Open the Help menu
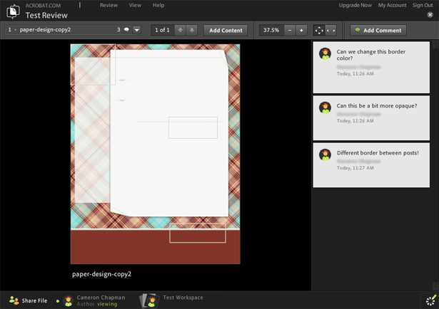 pyautogui.click(x=158, y=5)
